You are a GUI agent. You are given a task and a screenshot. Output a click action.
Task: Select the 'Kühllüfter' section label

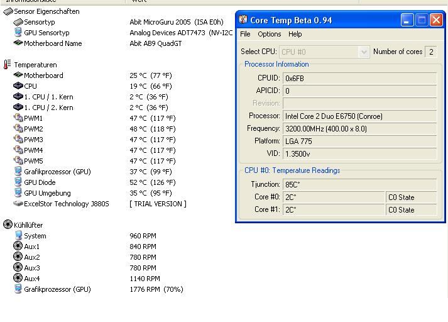[x=28, y=225]
